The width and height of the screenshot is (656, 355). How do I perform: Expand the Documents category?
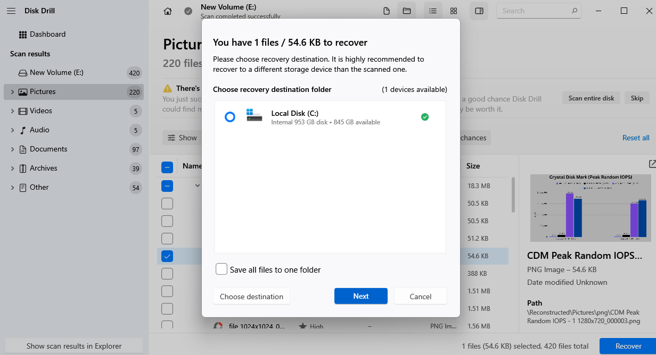(x=13, y=149)
